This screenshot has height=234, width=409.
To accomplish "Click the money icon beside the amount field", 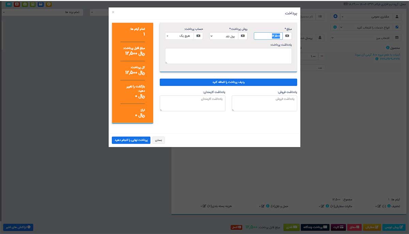I will (x=287, y=36).
